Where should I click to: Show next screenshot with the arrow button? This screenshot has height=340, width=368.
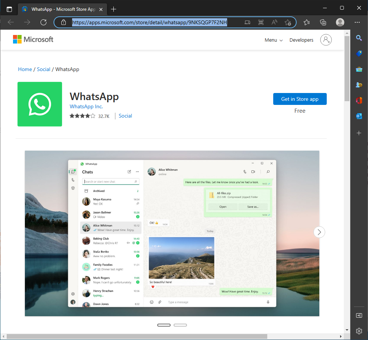coord(319,232)
